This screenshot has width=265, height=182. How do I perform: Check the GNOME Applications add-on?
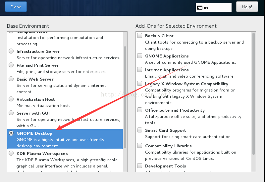point(140,56)
